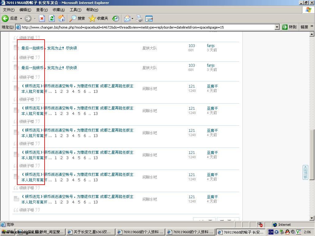Click the Print printer icon
Screen dimensions: 315x236
pyautogui.click(x=139, y=18)
